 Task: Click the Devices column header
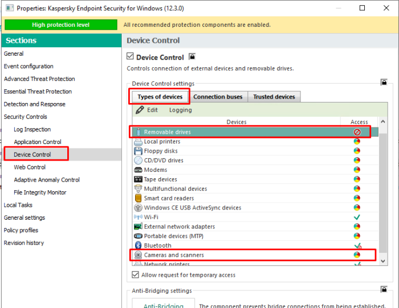click(x=237, y=122)
